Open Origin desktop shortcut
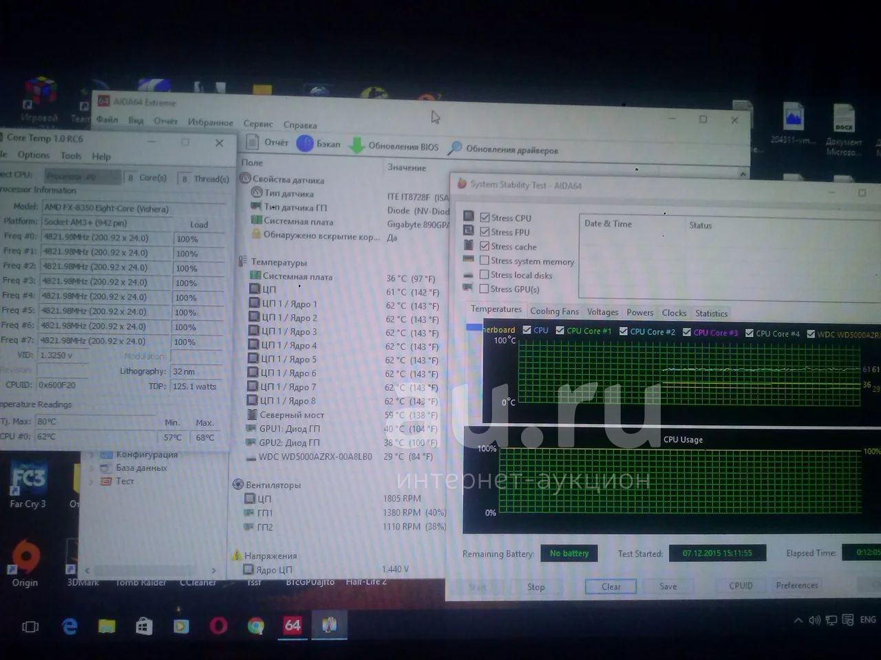 [25, 562]
